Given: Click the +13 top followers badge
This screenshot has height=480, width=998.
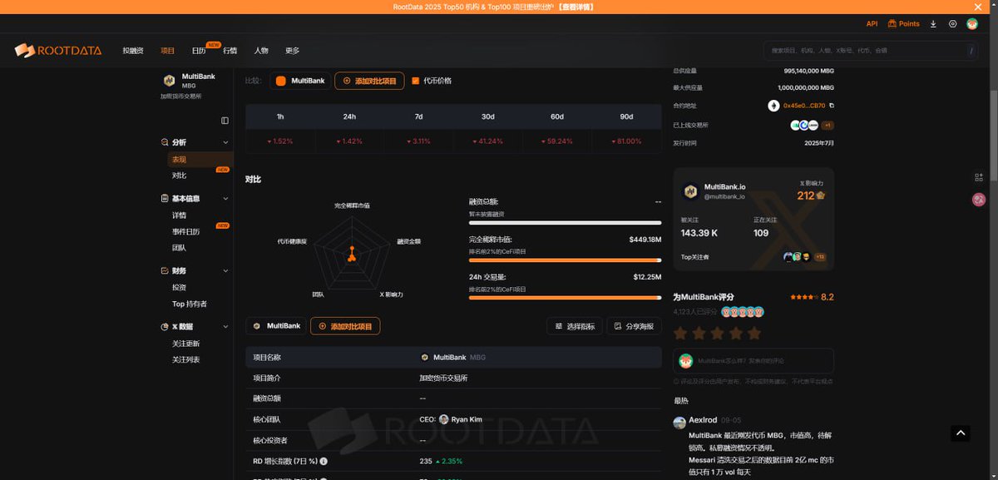Looking at the screenshot, I should (819, 257).
